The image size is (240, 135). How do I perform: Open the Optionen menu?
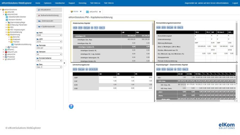[x=47, y=3]
